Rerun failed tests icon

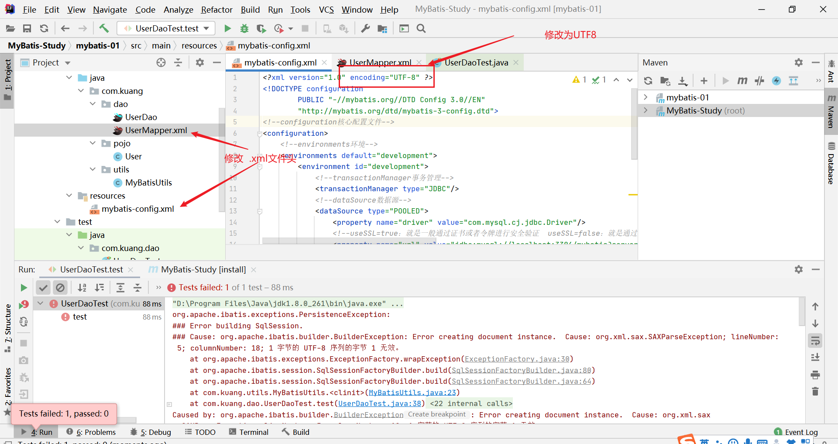tap(24, 304)
